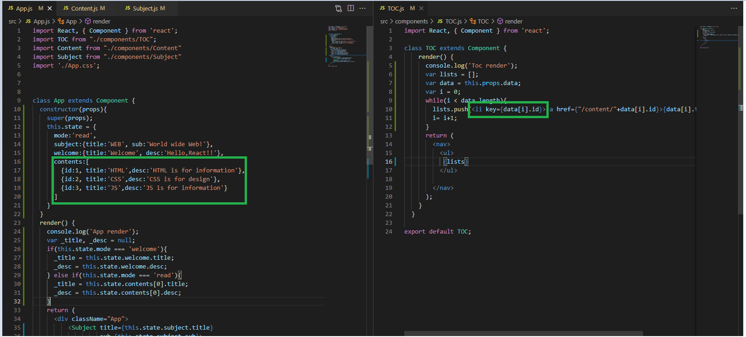Image resolution: width=746 pixels, height=337 pixels.
Task: Open More Actions menu of left editor group
Action: 362,8
